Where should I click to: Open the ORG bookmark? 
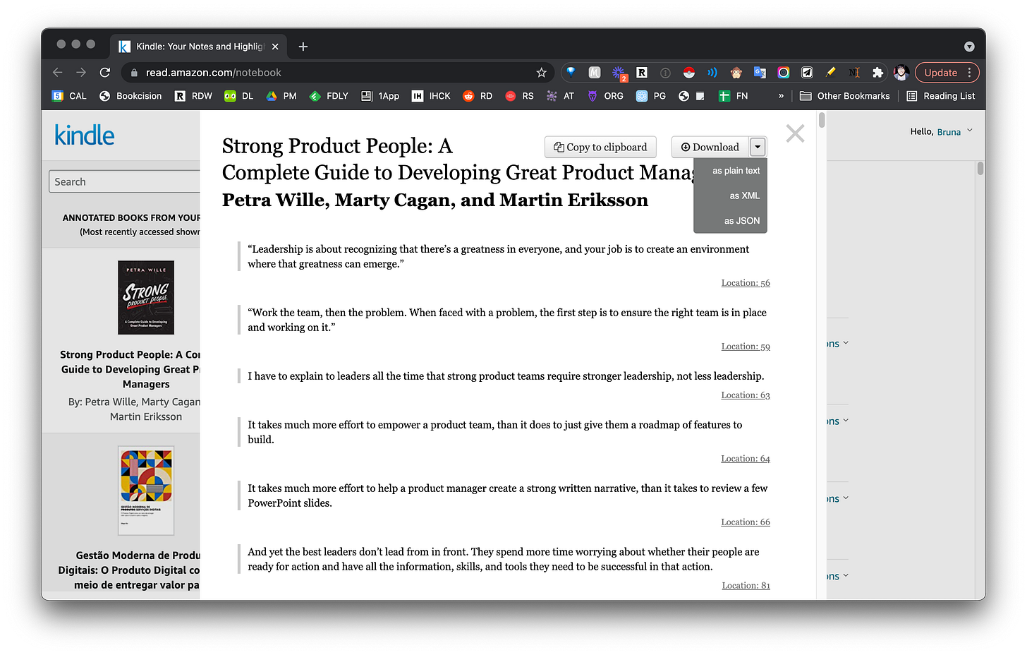point(606,96)
